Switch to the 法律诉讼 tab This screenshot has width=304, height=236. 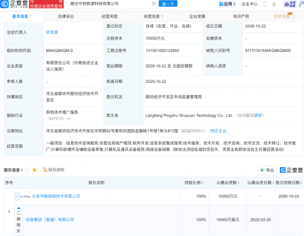click(66, 16)
